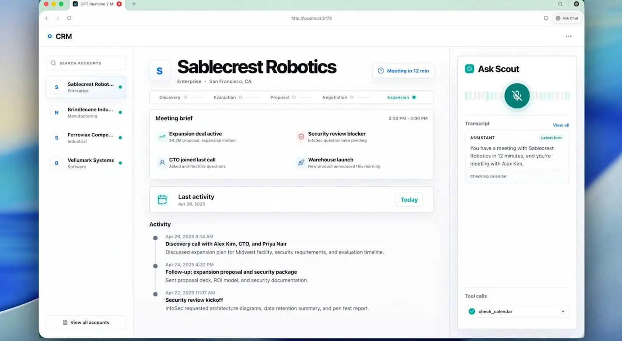Click the Security review blocker shield icon
This screenshot has height=341, width=622.
click(x=301, y=137)
